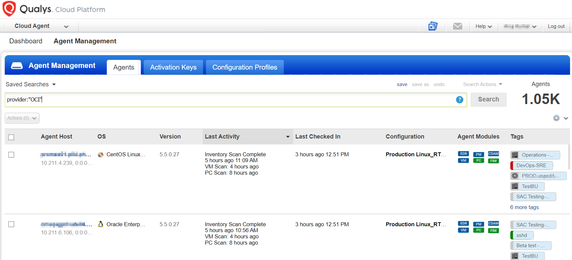Image resolution: width=572 pixels, height=260 pixels.
Task: Select the CentOS Linux agent row checkbox
Action: tap(11, 155)
